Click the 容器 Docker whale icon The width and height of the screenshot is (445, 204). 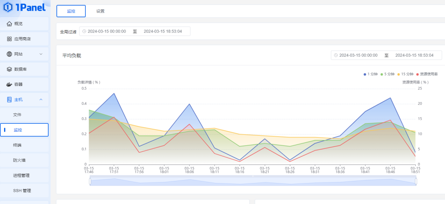pyautogui.click(x=9, y=84)
